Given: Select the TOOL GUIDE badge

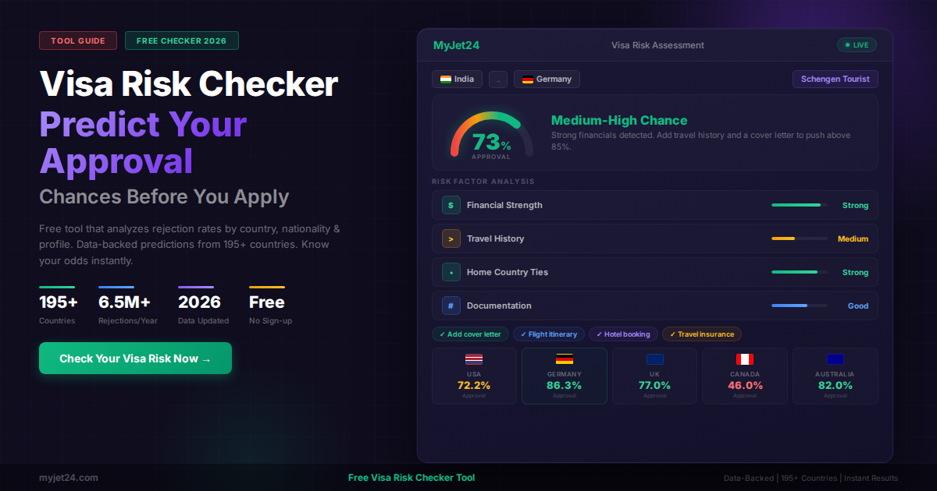Looking at the screenshot, I should point(78,40).
